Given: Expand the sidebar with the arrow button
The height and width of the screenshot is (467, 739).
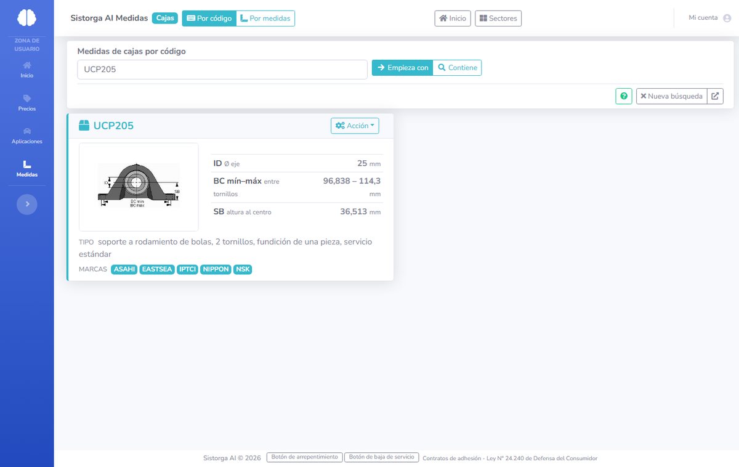Looking at the screenshot, I should [27, 204].
